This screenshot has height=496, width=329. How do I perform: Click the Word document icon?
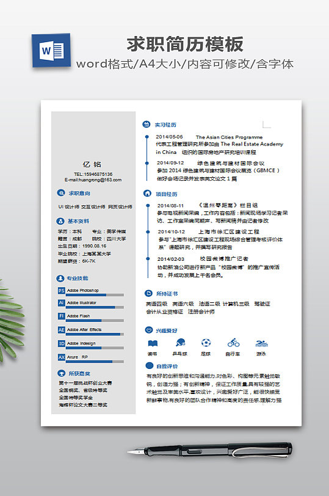[51, 50]
